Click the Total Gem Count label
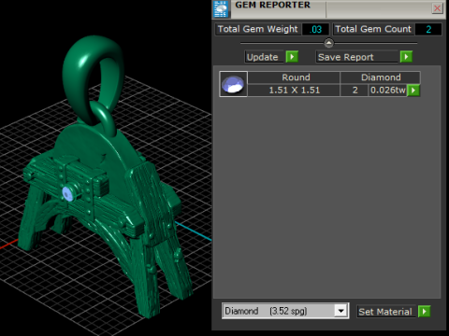Image resolution: width=449 pixels, height=336 pixels. 373,29
